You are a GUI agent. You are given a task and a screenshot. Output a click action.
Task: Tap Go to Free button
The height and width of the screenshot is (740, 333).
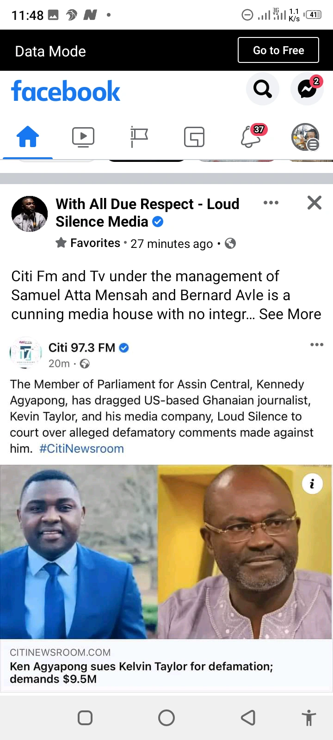[x=278, y=50]
